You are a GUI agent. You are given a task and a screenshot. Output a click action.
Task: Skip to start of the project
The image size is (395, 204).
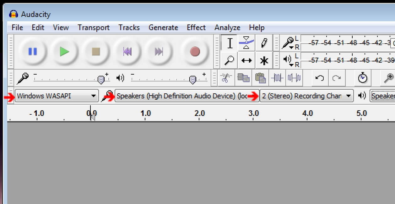click(x=127, y=51)
